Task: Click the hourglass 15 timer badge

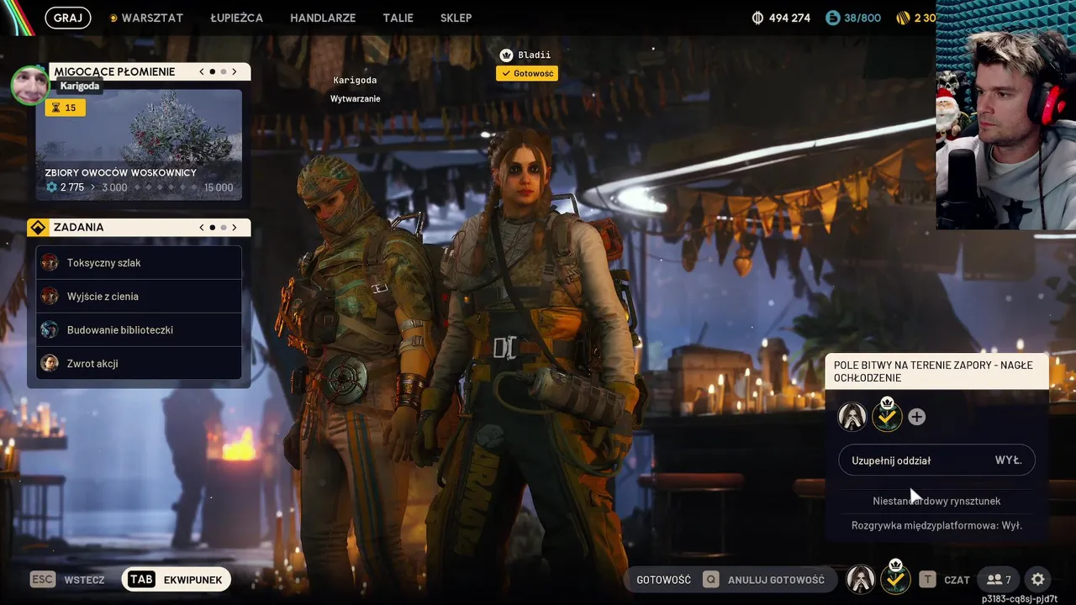Action: click(x=65, y=108)
